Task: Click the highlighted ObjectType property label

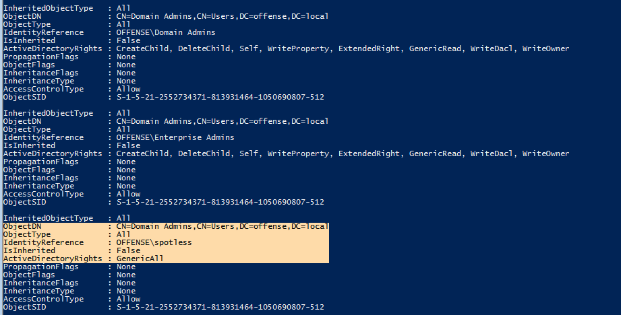Action: [x=27, y=234]
